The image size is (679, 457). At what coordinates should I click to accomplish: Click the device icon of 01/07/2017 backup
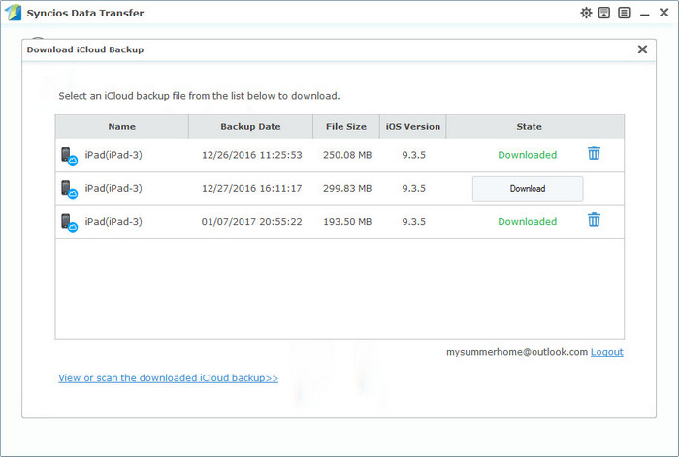(69, 222)
